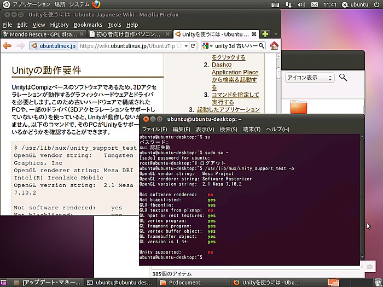Click the Firefox page vertical scrollbar
Image resolution: width=383 pixels, height=287 pixels.
pyautogui.click(x=278, y=73)
